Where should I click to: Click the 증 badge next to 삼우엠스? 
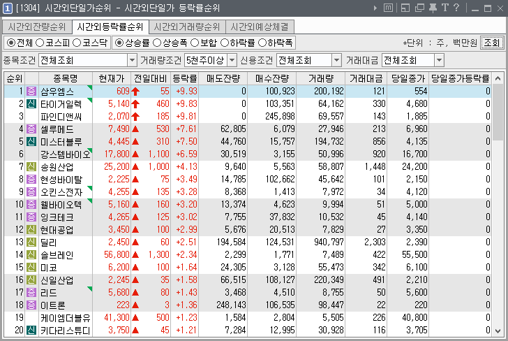point(31,91)
